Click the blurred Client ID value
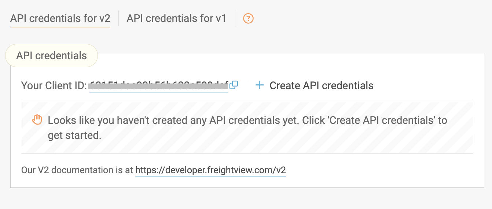The image size is (492, 209). click(159, 86)
